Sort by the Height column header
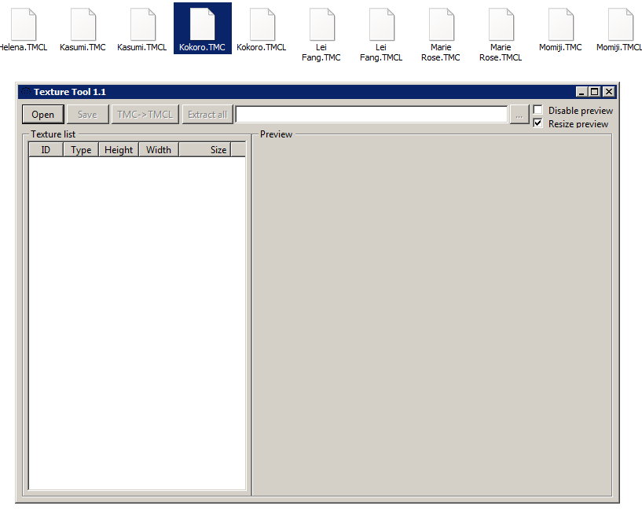The height and width of the screenshot is (524, 642). (x=119, y=149)
